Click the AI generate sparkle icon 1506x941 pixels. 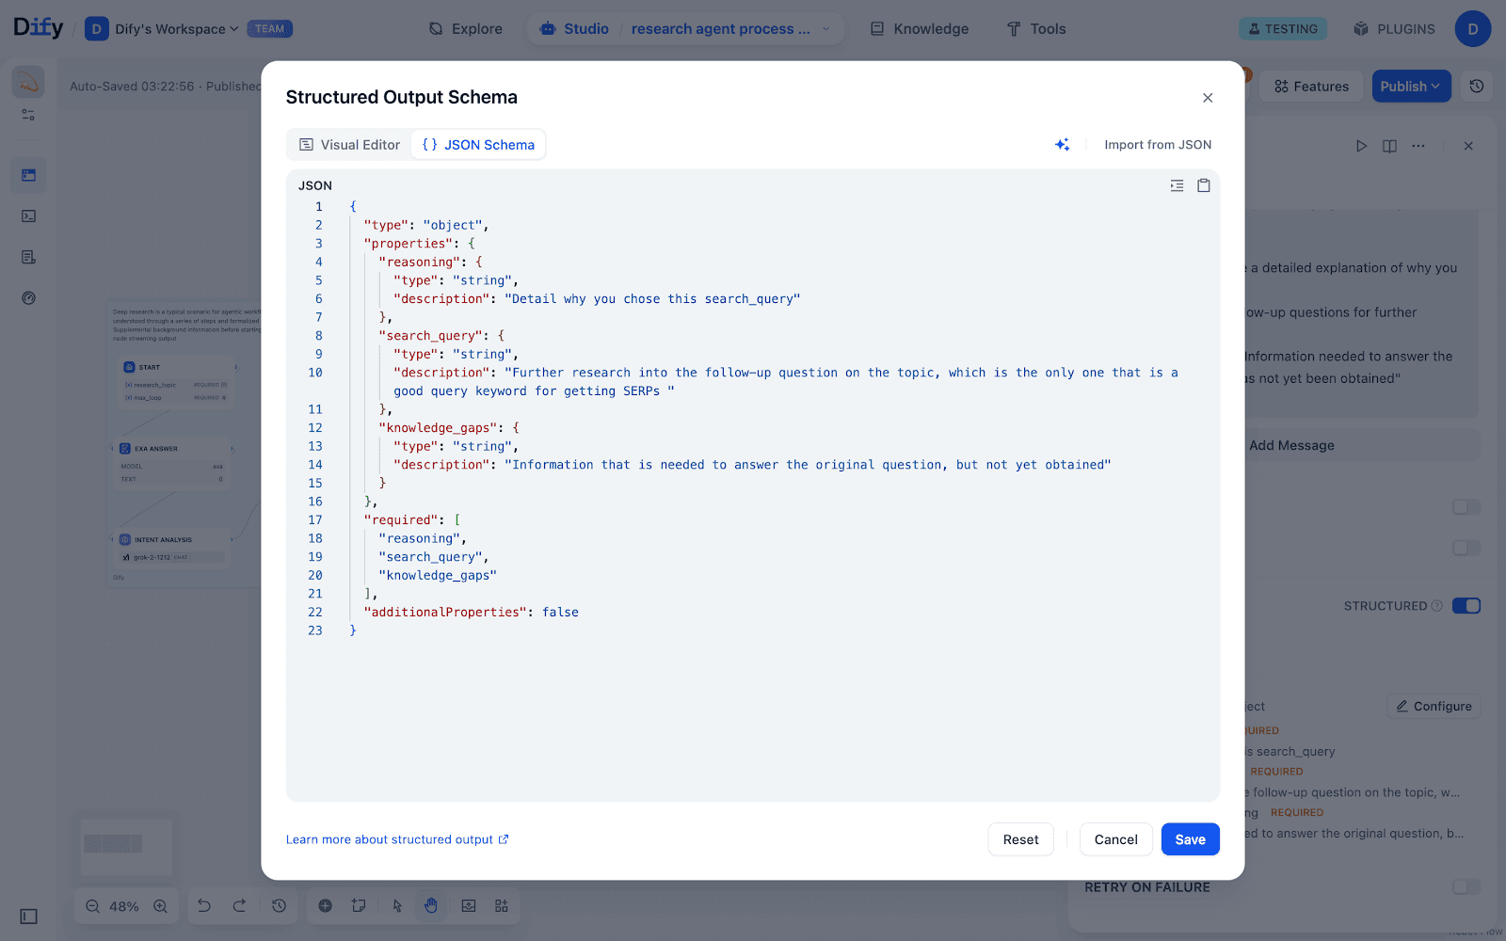point(1062,145)
